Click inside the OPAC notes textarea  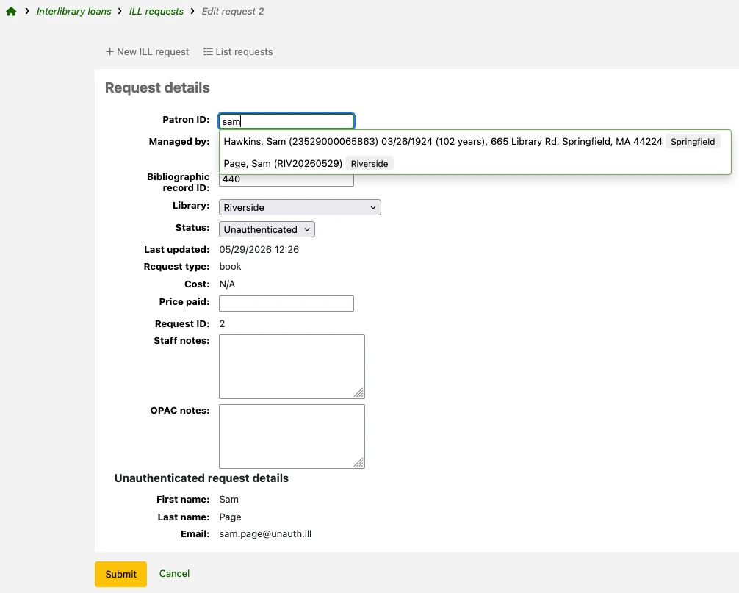pos(292,436)
